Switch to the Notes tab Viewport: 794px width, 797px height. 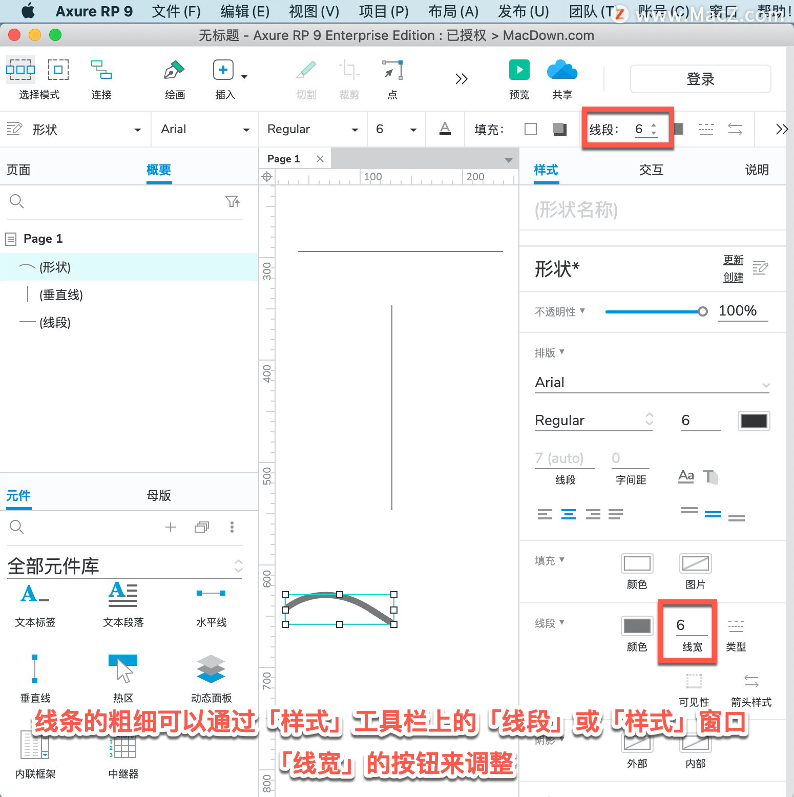(757, 170)
